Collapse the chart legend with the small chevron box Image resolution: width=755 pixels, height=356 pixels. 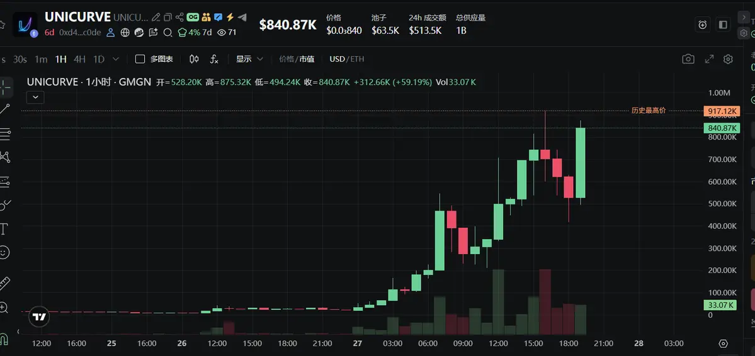click(x=36, y=97)
